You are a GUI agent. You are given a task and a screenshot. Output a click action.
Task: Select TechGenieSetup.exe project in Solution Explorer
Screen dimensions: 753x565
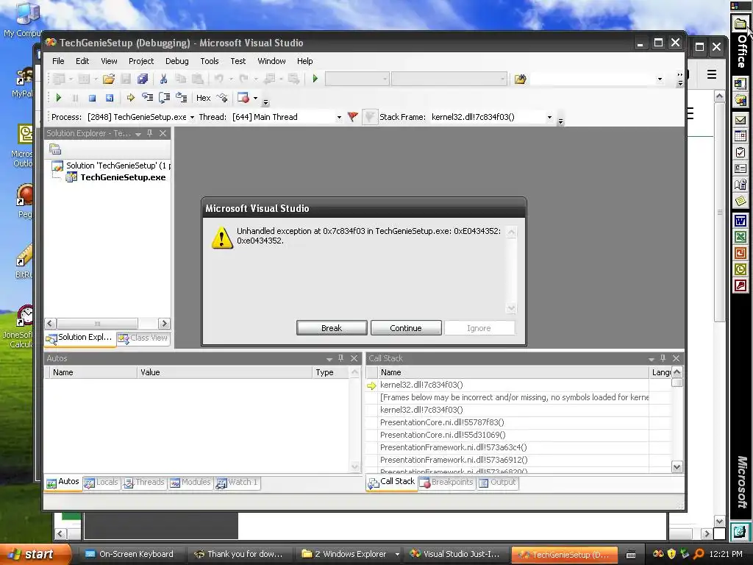pos(123,177)
